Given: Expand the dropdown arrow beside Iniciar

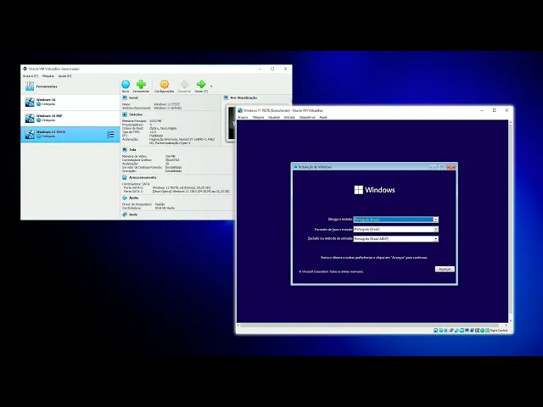Looking at the screenshot, I should [x=211, y=86].
